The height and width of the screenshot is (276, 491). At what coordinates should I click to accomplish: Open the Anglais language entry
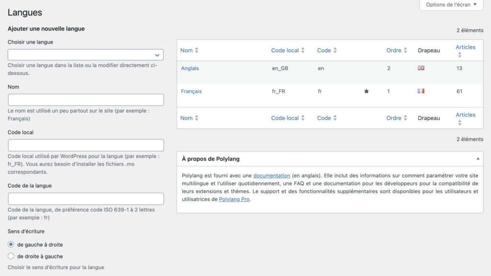tap(190, 69)
